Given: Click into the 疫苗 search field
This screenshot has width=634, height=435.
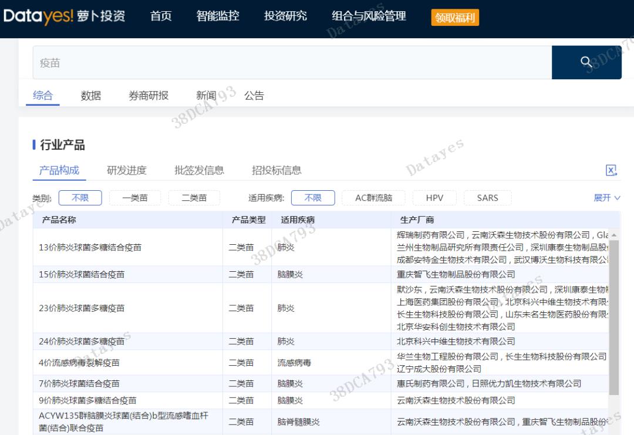Looking at the screenshot, I should [292, 63].
